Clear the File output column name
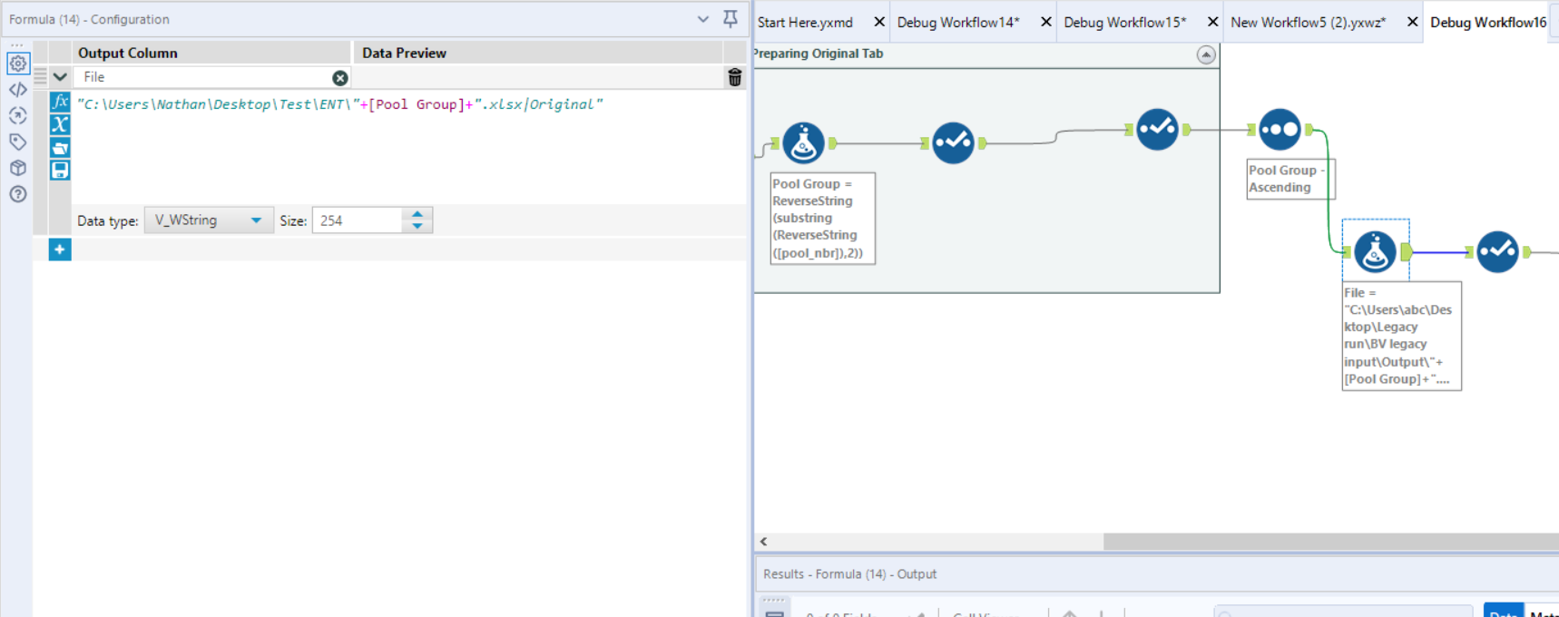The width and height of the screenshot is (1559, 617). point(339,78)
